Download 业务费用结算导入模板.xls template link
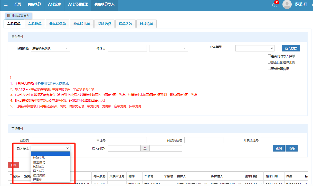The width and height of the screenshot is (313, 186). [52, 84]
